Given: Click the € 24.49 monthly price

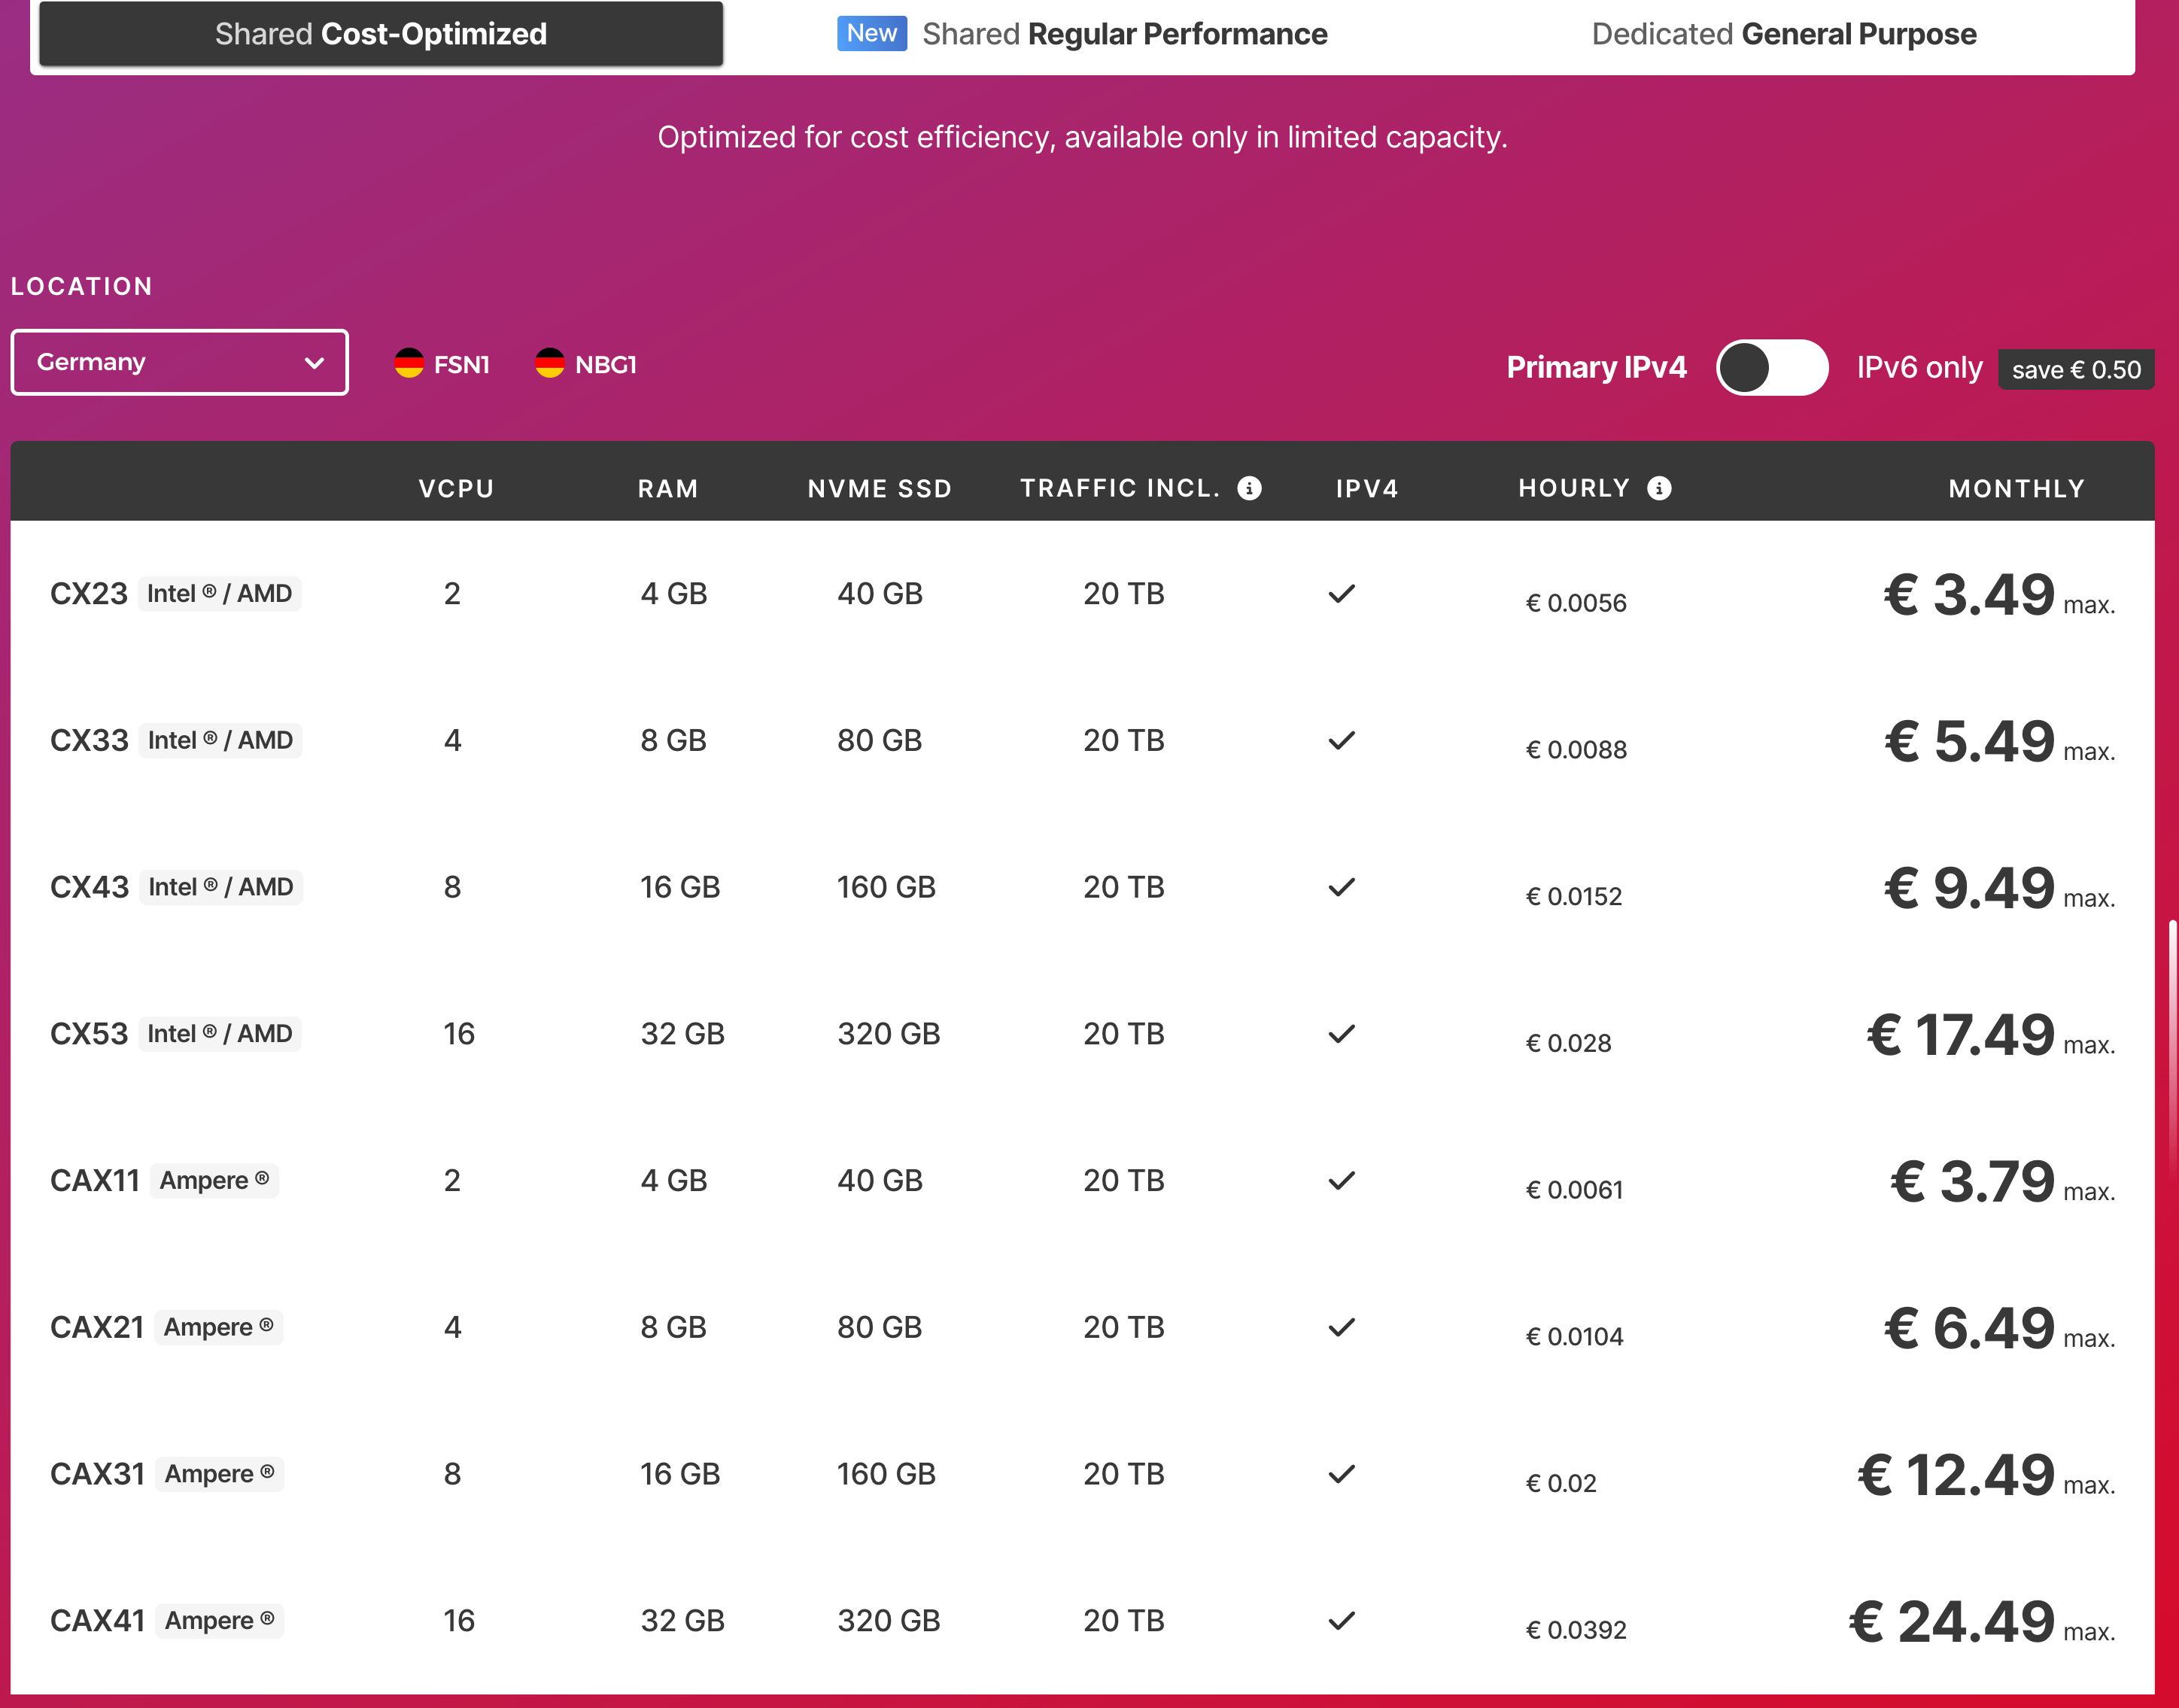Looking at the screenshot, I should pyautogui.click(x=1951, y=1622).
